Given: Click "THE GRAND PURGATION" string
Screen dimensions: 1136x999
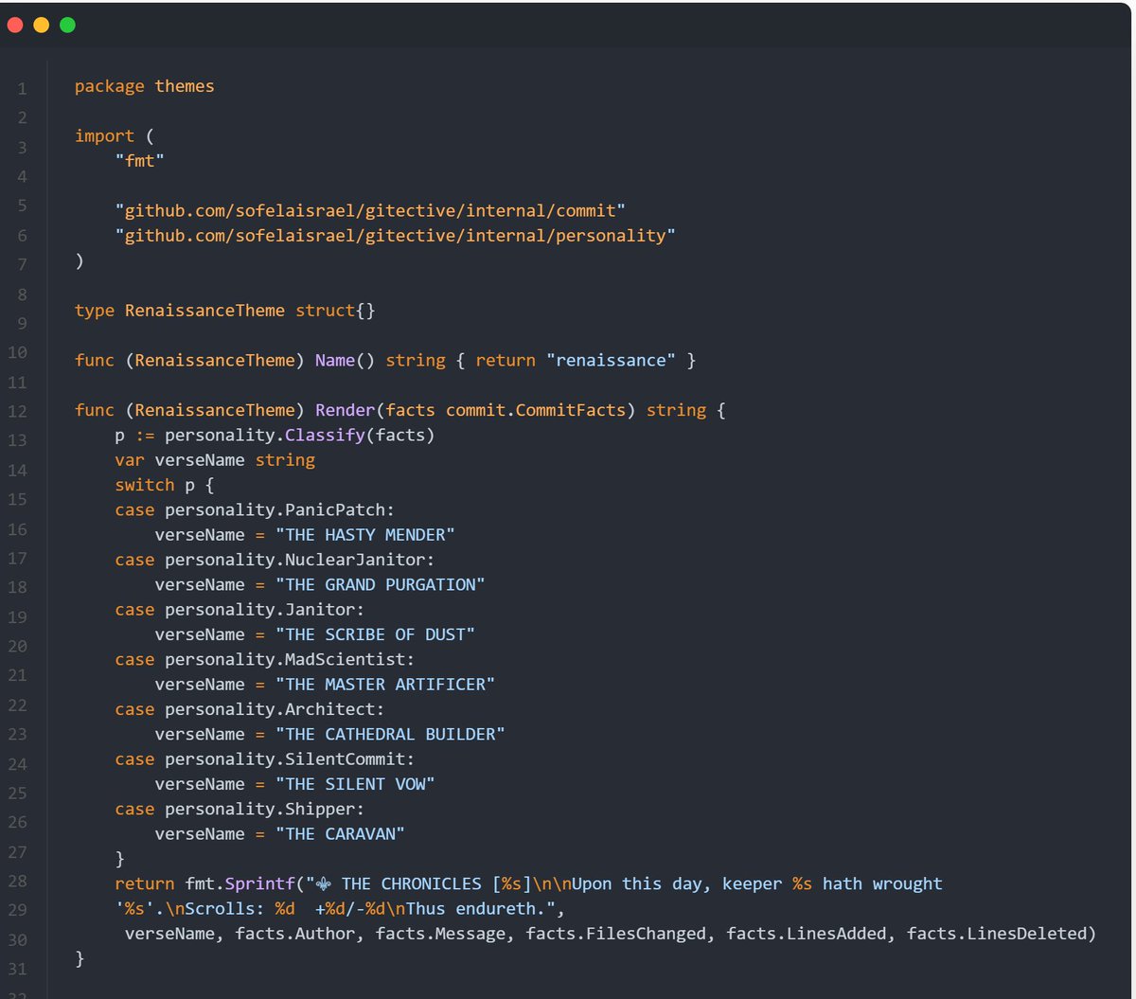Looking at the screenshot, I should 381,584.
